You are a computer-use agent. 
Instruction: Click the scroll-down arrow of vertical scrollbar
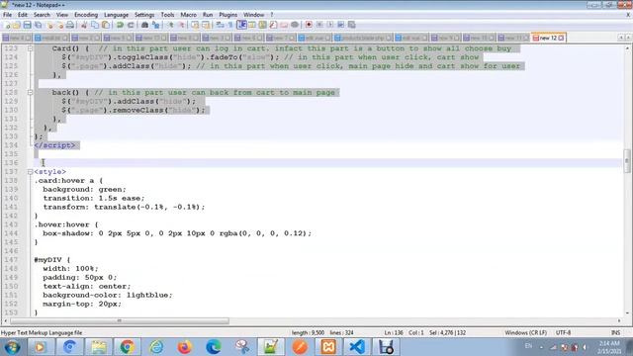pyautogui.click(x=627, y=312)
